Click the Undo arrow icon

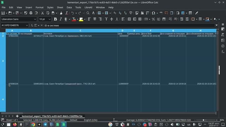coord(72,13)
